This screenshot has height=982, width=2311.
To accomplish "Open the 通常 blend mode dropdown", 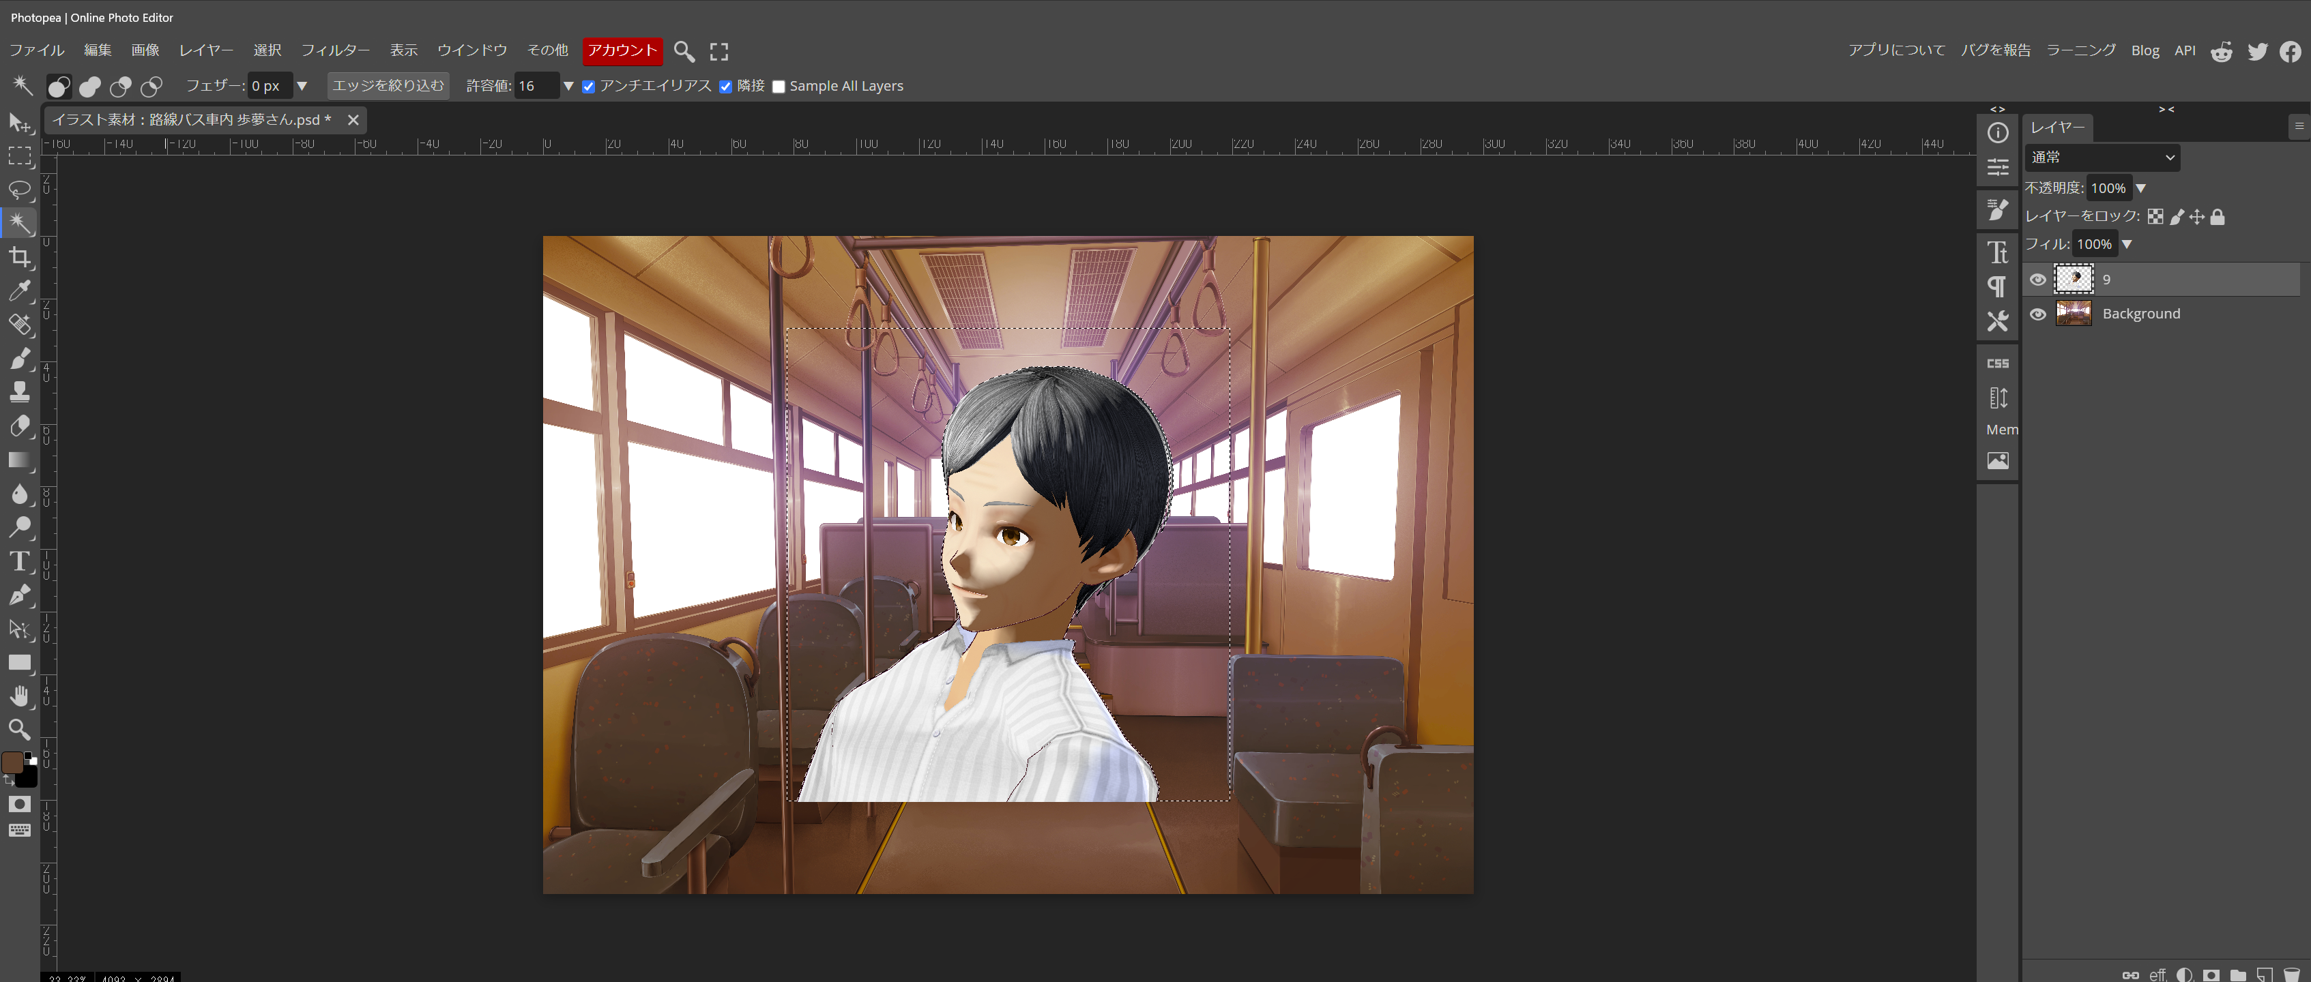I will pyautogui.click(x=2101, y=158).
